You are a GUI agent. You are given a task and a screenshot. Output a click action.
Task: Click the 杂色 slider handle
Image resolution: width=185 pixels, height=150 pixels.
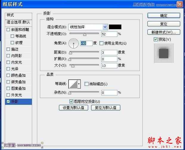tap(70, 93)
